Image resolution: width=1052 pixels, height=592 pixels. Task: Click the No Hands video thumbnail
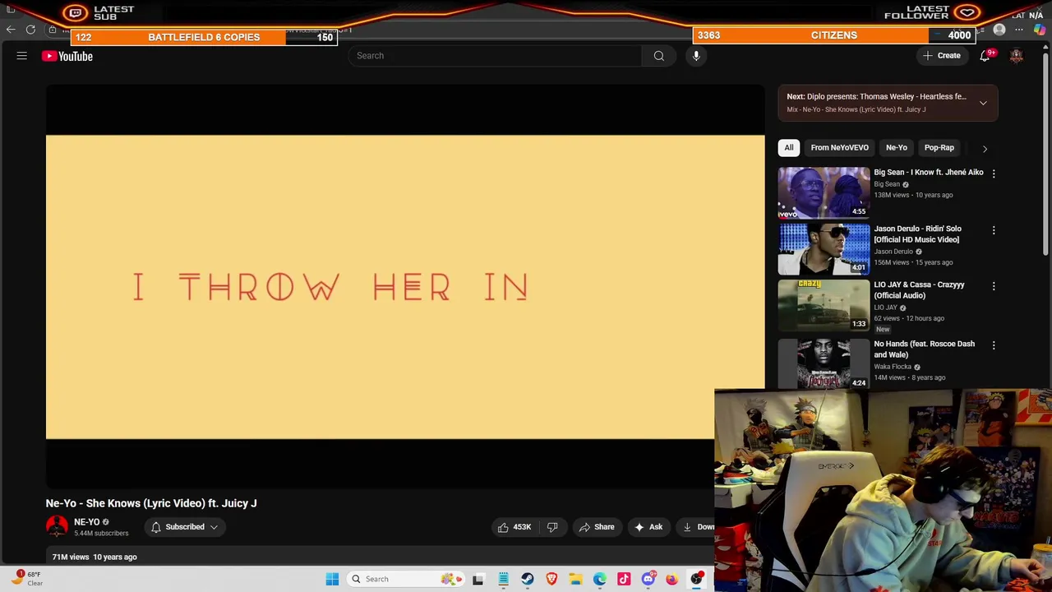coord(824,363)
